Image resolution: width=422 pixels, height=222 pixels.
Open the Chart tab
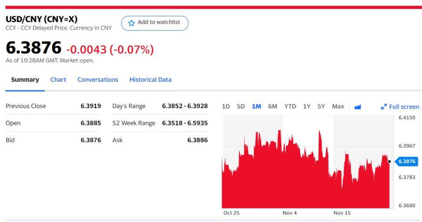58,80
